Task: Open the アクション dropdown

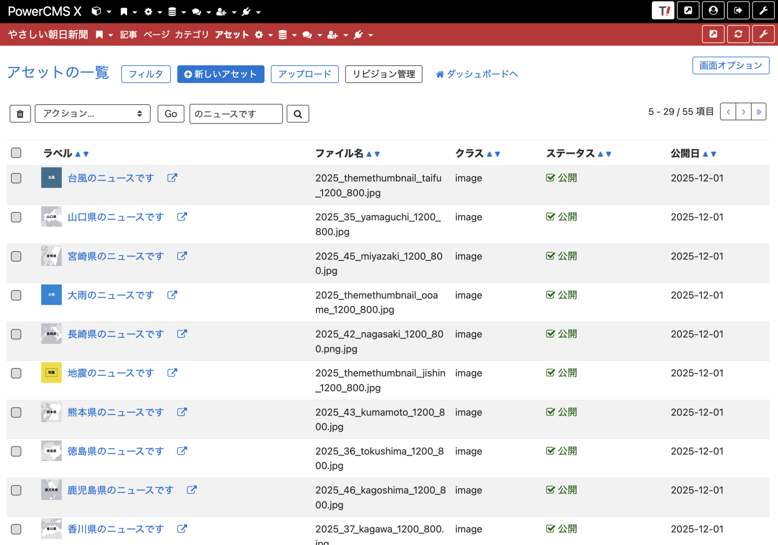Action: click(92, 114)
